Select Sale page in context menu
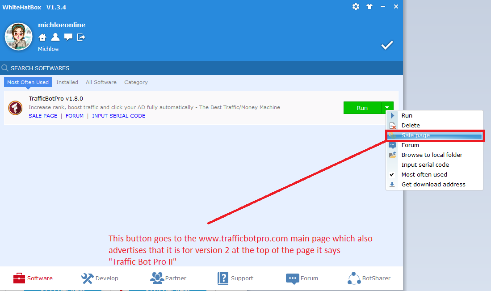This screenshot has width=491, height=291. click(415, 135)
